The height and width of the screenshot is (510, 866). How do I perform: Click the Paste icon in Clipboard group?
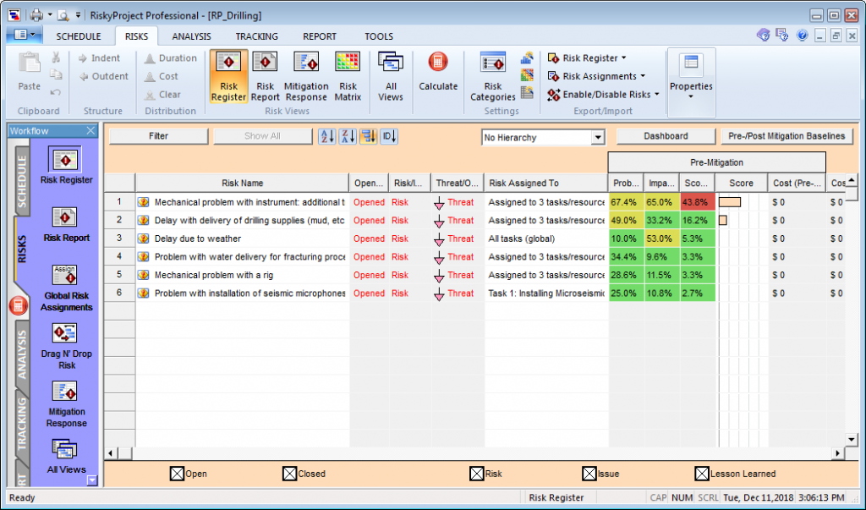[x=30, y=72]
